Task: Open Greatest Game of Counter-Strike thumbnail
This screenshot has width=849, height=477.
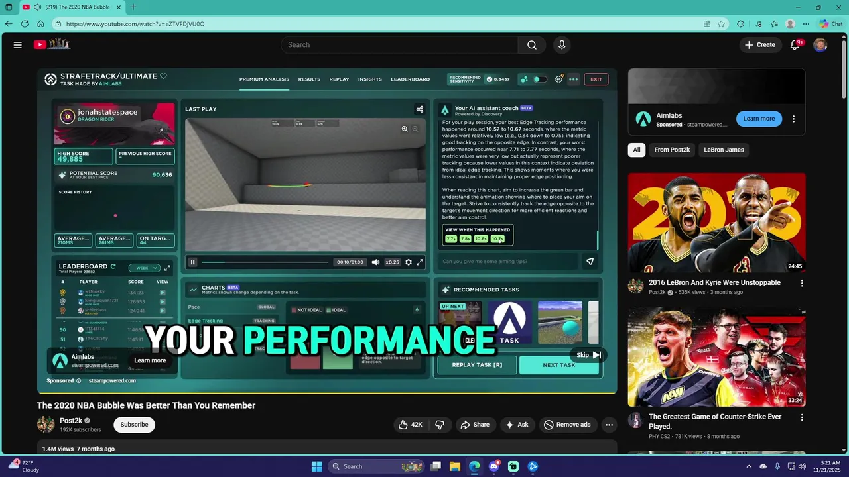Action: coord(717,357)
